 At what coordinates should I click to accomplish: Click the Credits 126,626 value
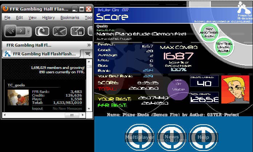coord(74,95)
